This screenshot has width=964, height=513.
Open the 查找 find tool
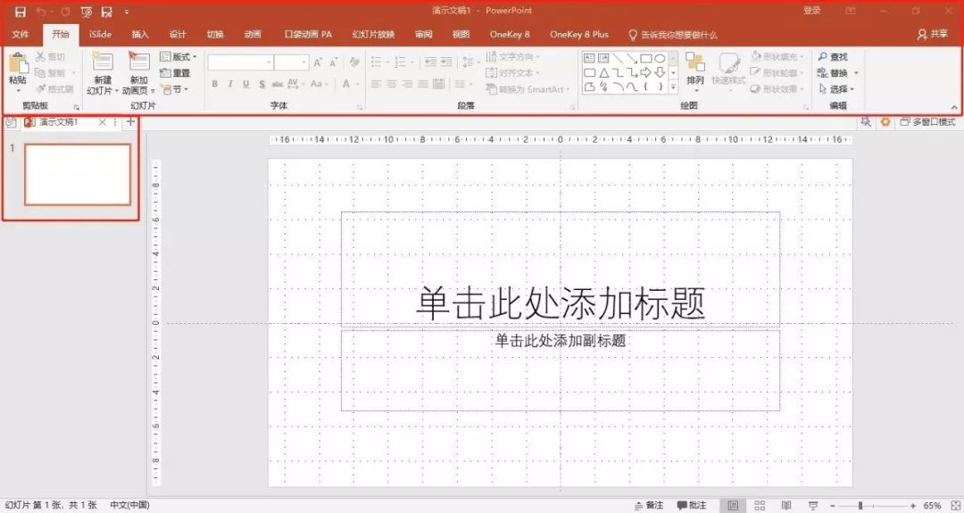tap(833, 56)
